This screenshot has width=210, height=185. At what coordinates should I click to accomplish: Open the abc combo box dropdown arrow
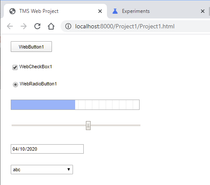click(69, 170)
